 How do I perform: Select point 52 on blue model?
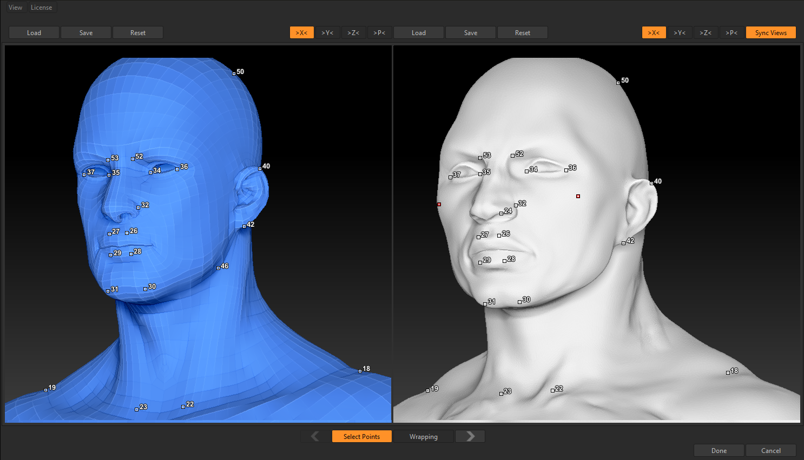tap(133, 159)
